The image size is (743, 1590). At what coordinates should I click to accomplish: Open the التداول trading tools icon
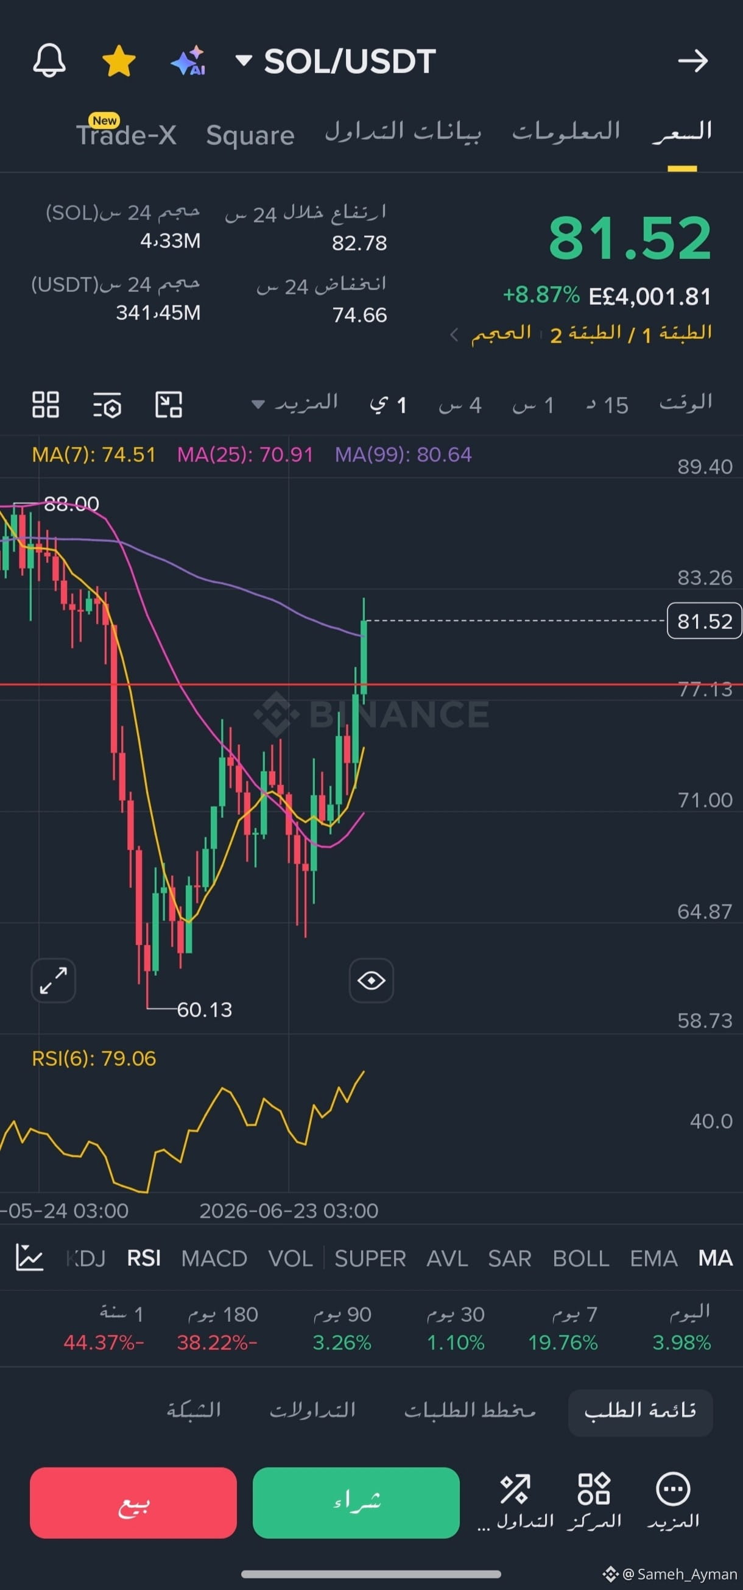515,1502
